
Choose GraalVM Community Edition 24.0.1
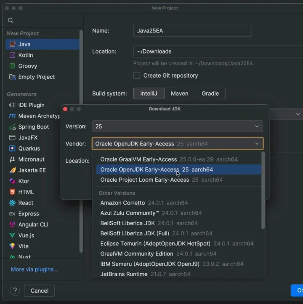tap(178, 253)
